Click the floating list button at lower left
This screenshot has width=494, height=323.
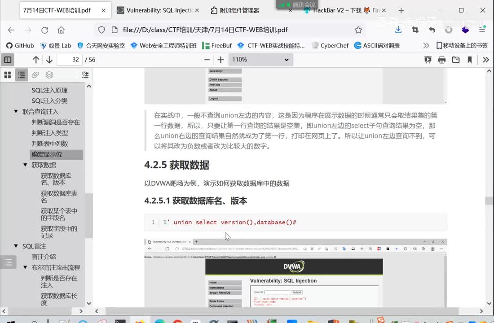coord(8,262)
